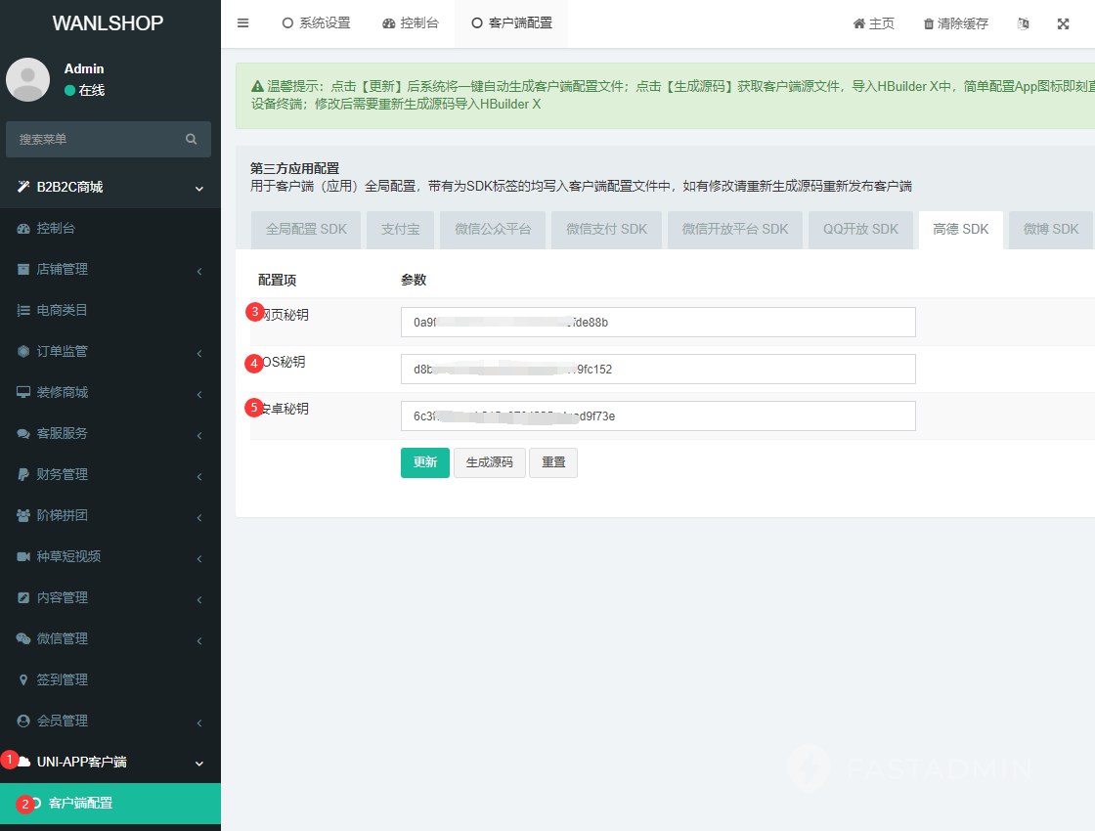Click the 网页秘钥 input field
Viewport: 1095px width, 831px height.
[x=658, y=322]
